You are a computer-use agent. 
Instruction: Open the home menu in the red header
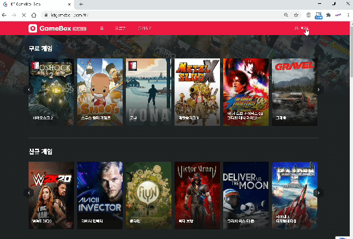click(x=102, y=29)
